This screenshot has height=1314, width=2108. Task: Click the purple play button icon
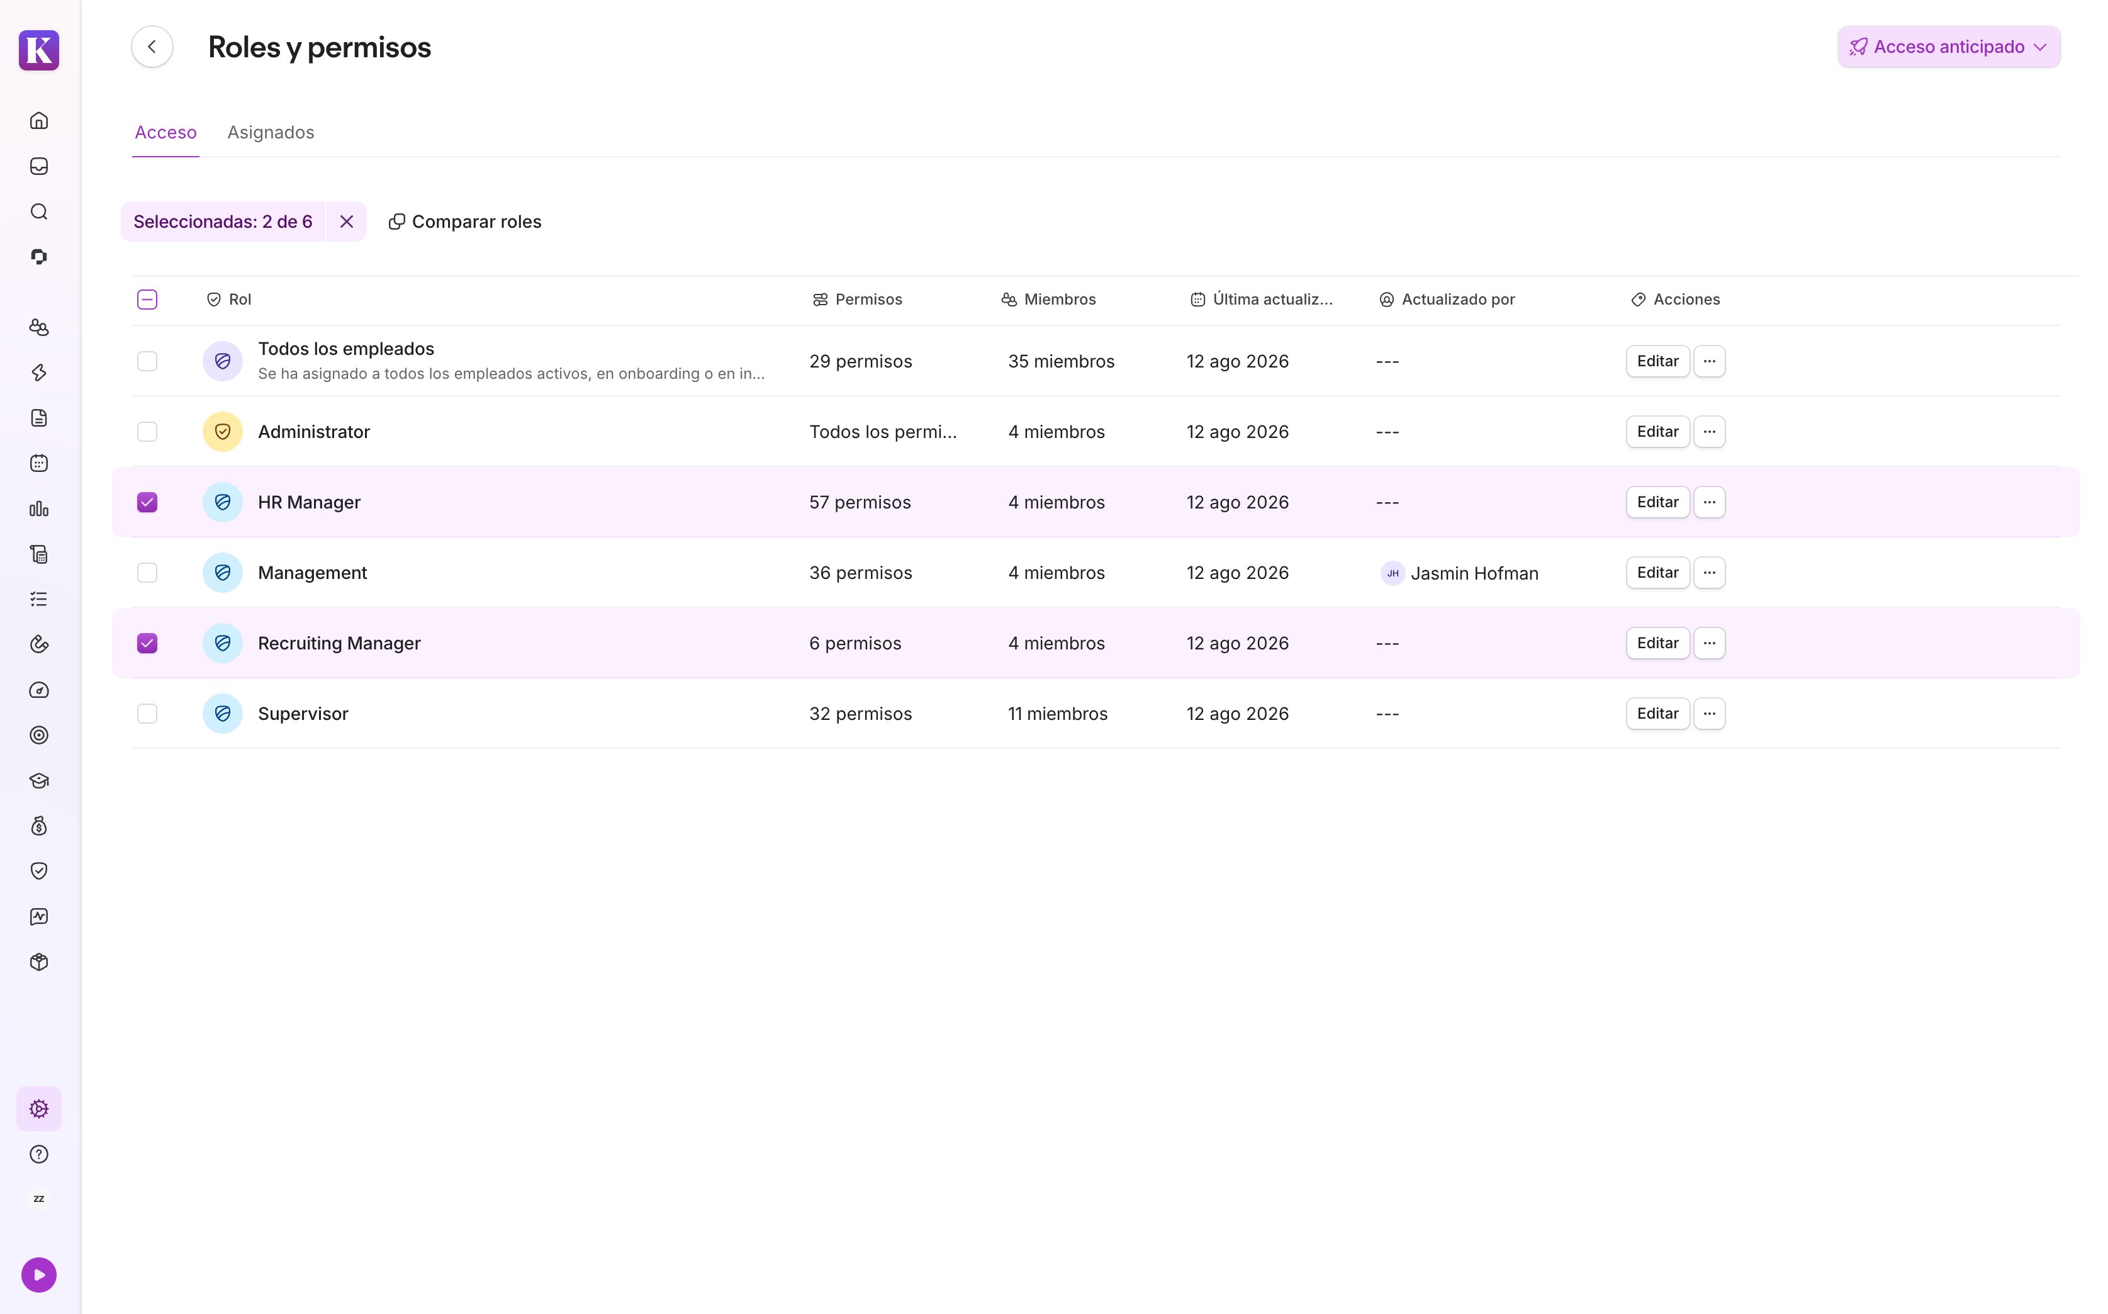click(39, 1275)
